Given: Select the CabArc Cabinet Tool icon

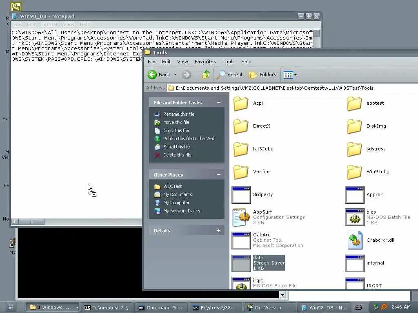Looking at the screenshot, I should coord(241,240).
